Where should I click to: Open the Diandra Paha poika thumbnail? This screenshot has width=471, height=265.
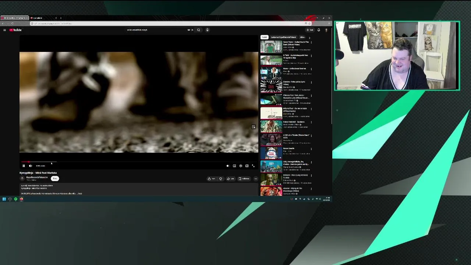(x=271, y=86)
